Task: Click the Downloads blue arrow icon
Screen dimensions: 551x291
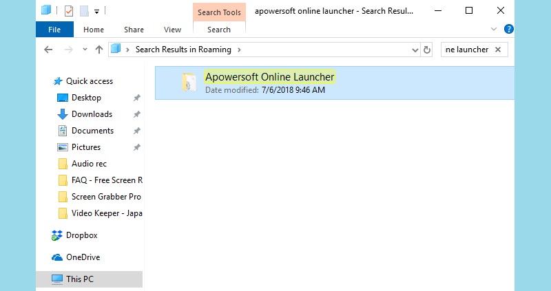Action: [x=63, y=114]
